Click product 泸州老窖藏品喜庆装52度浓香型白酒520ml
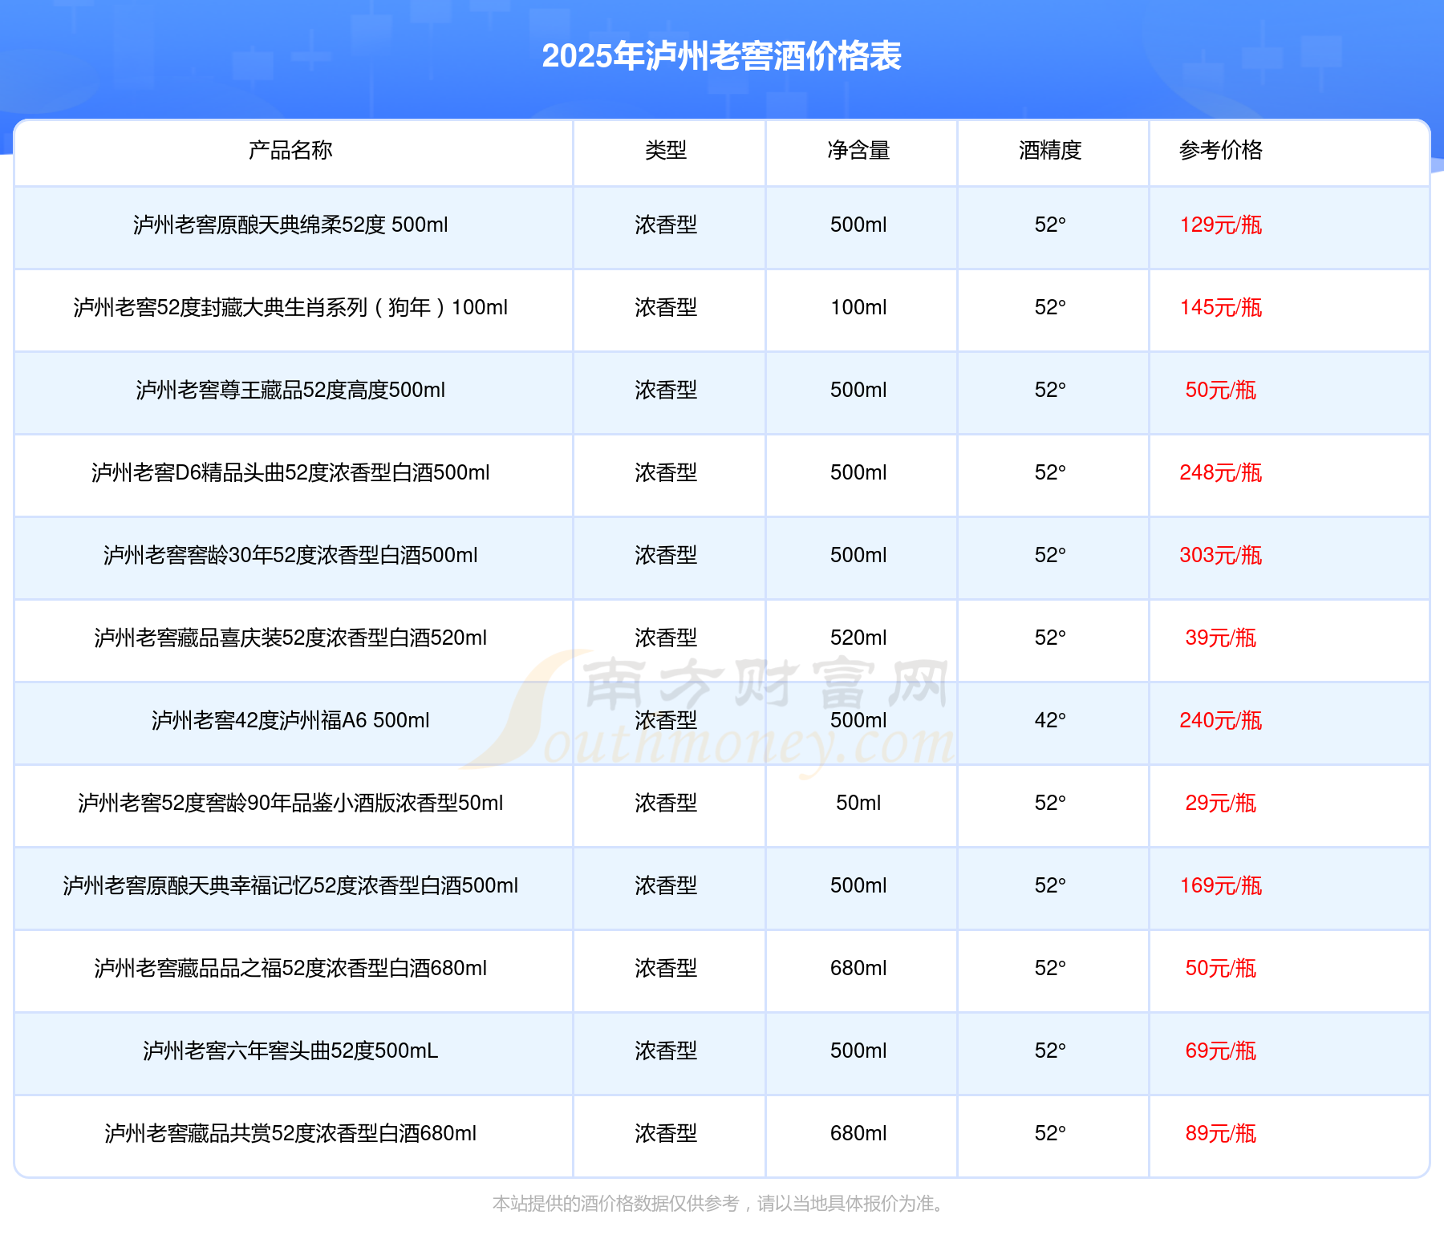 point(290,638)
